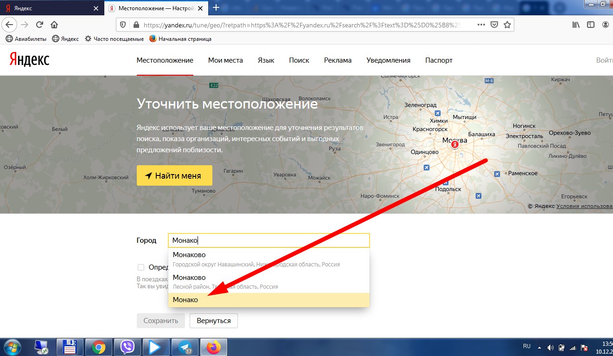
Task: Open the volume speaker tray icon
Action: point(550,347)
